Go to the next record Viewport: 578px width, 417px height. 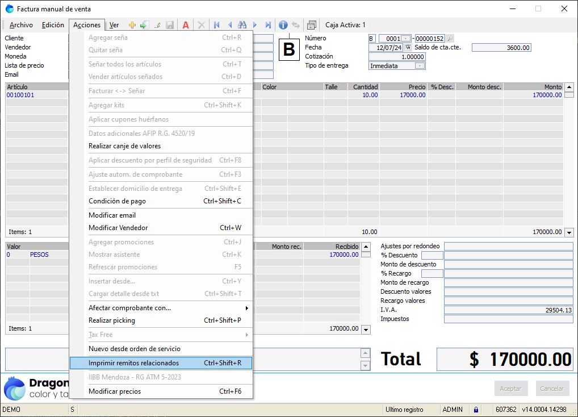click(x=255, y=25)
